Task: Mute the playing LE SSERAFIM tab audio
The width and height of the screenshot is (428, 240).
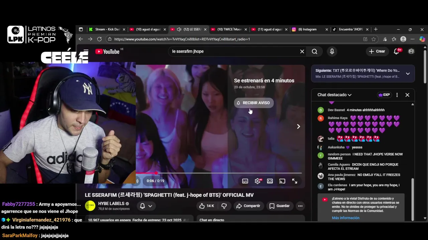Action: pos(179,29)
